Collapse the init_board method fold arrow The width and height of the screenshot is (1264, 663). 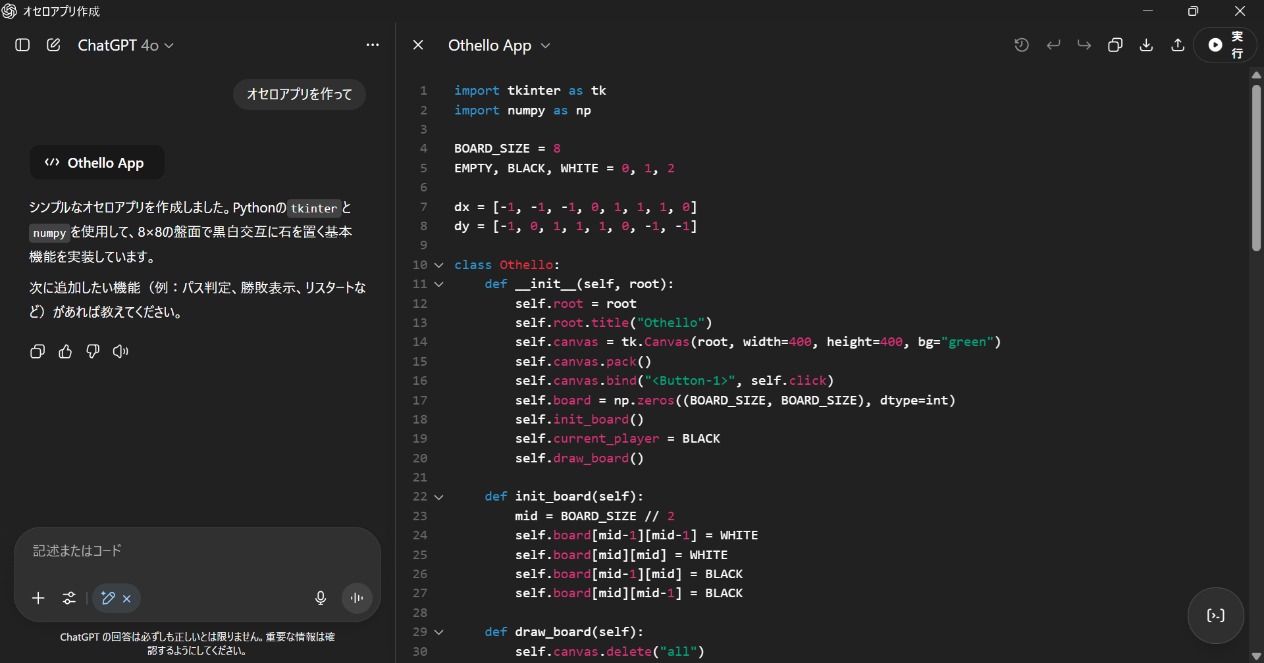(439, 497)
